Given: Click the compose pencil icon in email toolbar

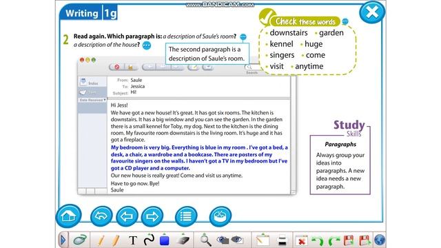Looking at the screenshot, I should (193, 67).
